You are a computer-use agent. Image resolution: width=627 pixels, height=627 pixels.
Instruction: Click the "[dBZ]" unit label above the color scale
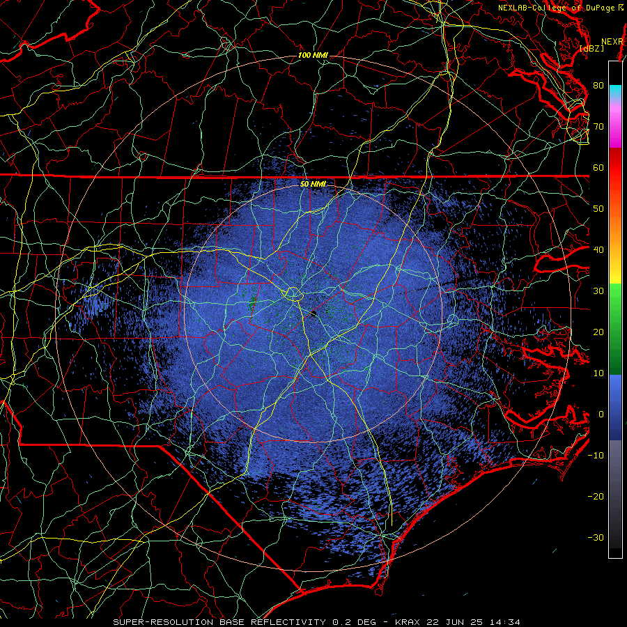click(x=591, y=49)
